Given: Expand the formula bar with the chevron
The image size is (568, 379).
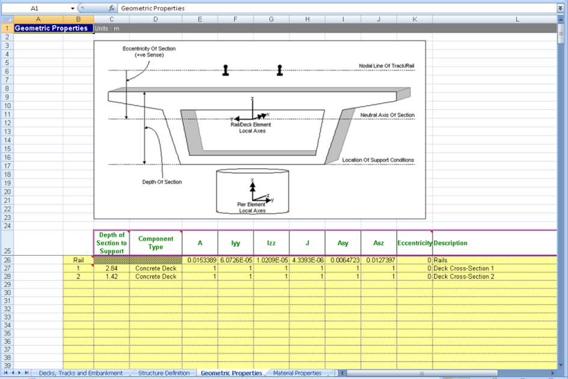Looking at the screenshot, I should click(x=560, y=8).
